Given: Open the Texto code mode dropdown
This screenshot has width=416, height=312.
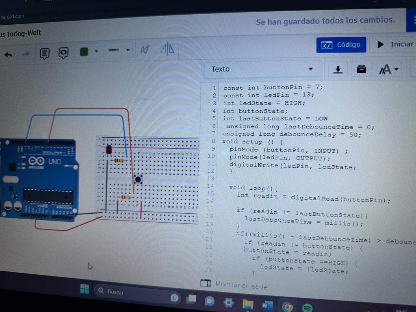Looking at the screenshot, I should [x=262, y=69].
